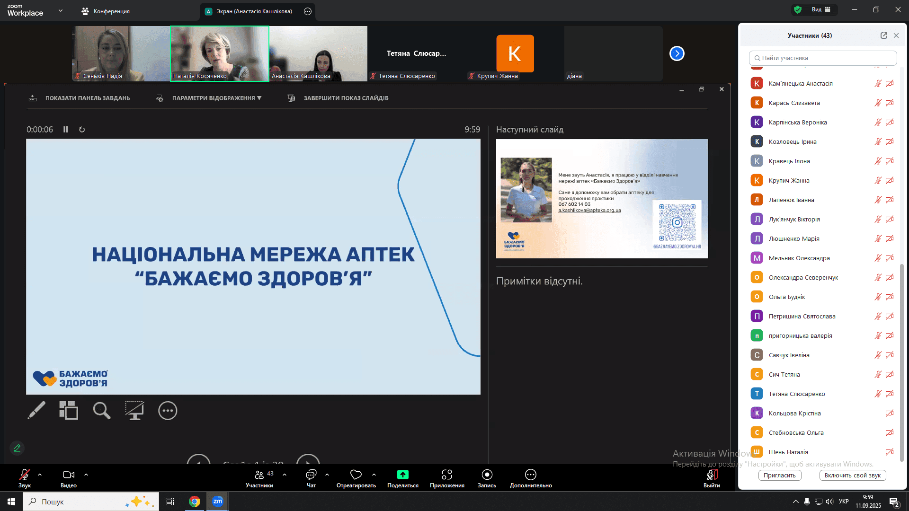Click ПОКАЗАТИ ПАНЕЛЬ ЗАВДАНЬ in presenter view
Screen dimensions: 909x511
point(79,98)
